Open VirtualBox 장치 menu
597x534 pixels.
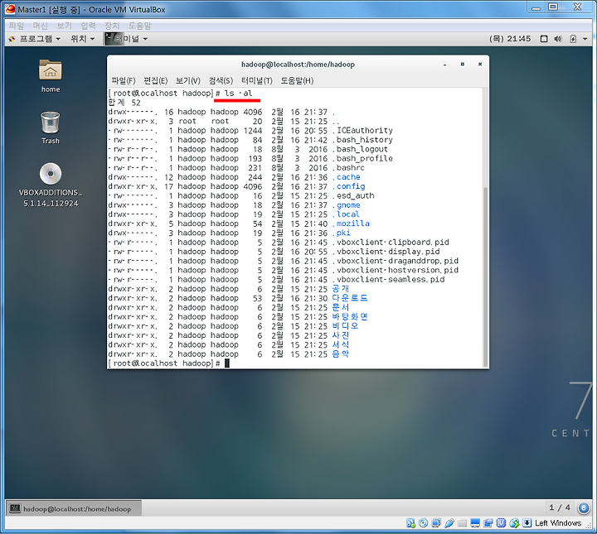tap(112, 26)
